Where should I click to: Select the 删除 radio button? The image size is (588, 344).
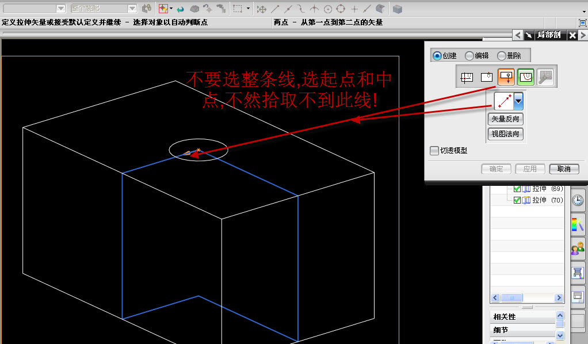click(501, 56)
